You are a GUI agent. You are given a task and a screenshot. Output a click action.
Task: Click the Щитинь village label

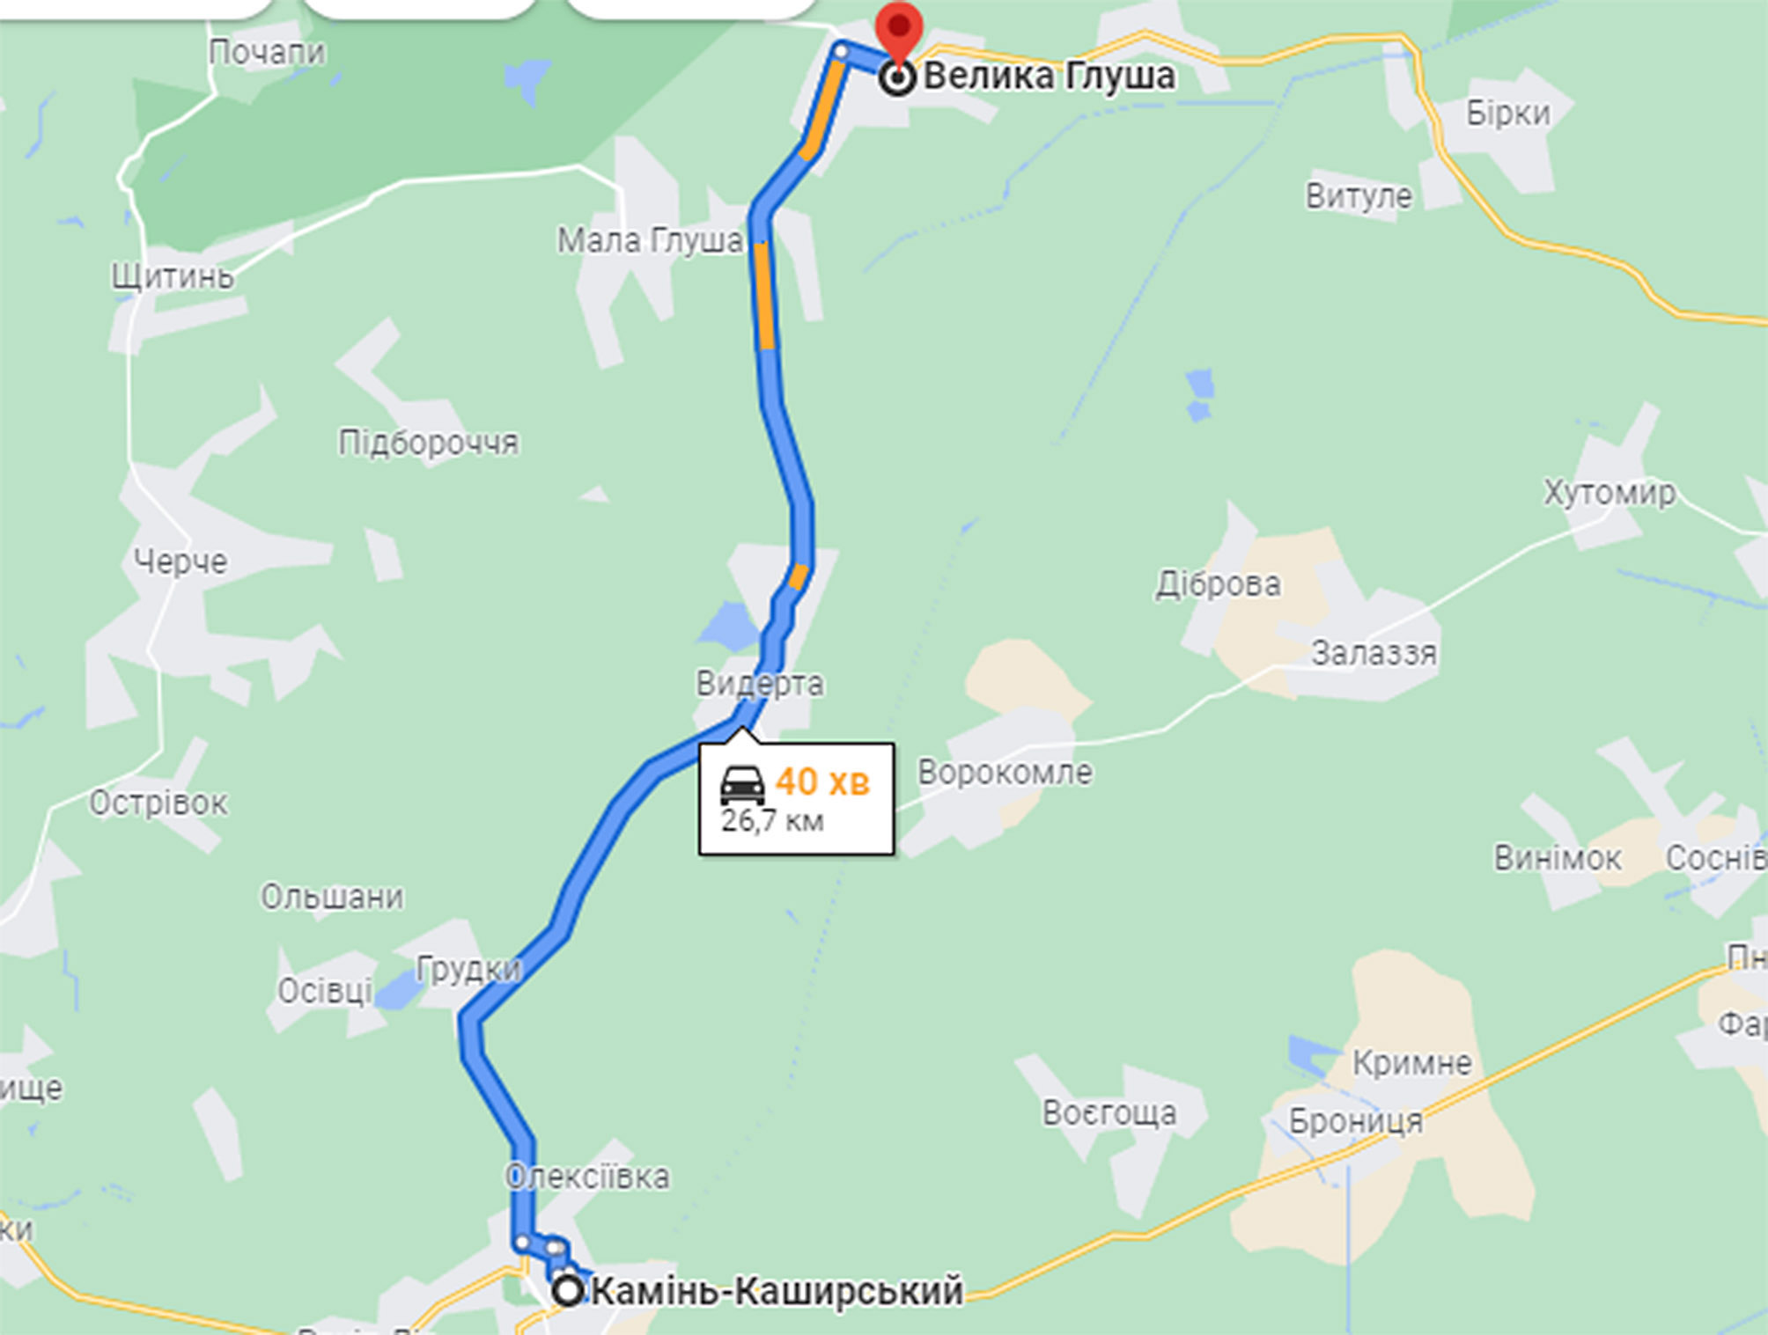click(x=173, y=277)
